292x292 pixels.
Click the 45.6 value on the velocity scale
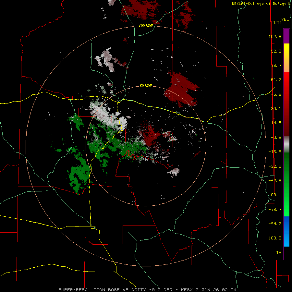point(276,94)
